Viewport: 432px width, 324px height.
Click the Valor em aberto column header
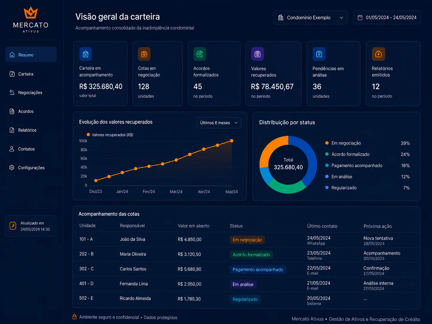coord(194,226)
